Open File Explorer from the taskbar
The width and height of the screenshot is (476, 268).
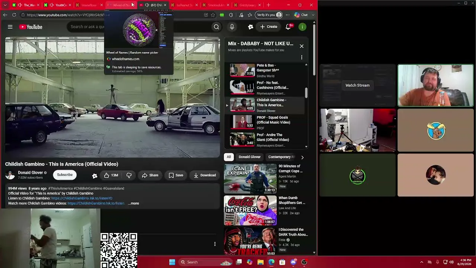point(260,262)
